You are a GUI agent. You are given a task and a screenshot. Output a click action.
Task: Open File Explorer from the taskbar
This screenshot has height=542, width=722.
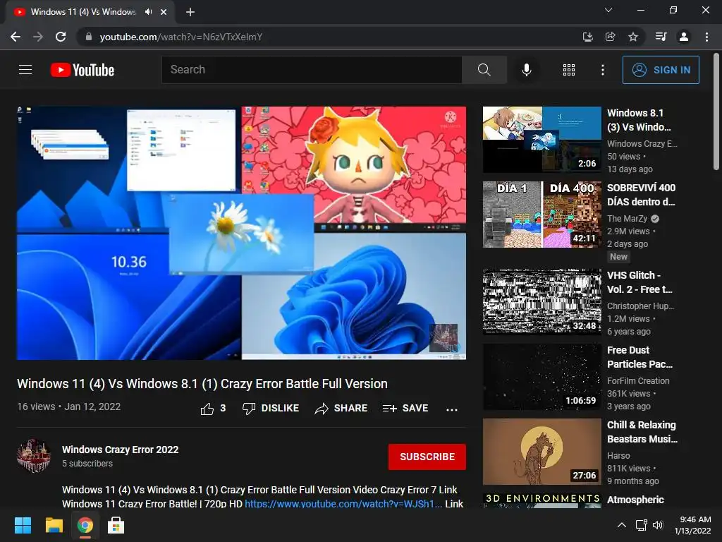(x=54, y=525)
